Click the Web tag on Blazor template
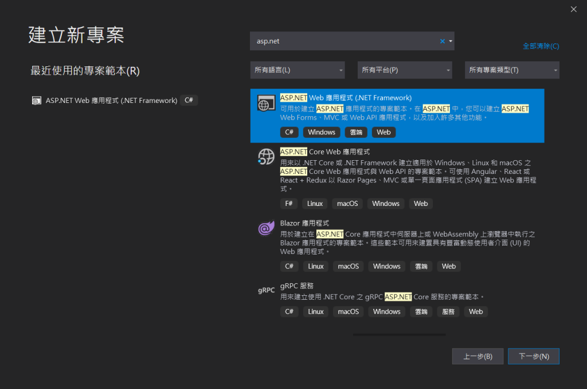The height and width of the screenshot is (389, 587). coord(449,267)
